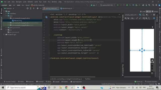
Task: Open the VCS menu
Action: pos(49,2)
